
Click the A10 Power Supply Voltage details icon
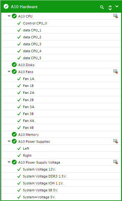point(116,162)
